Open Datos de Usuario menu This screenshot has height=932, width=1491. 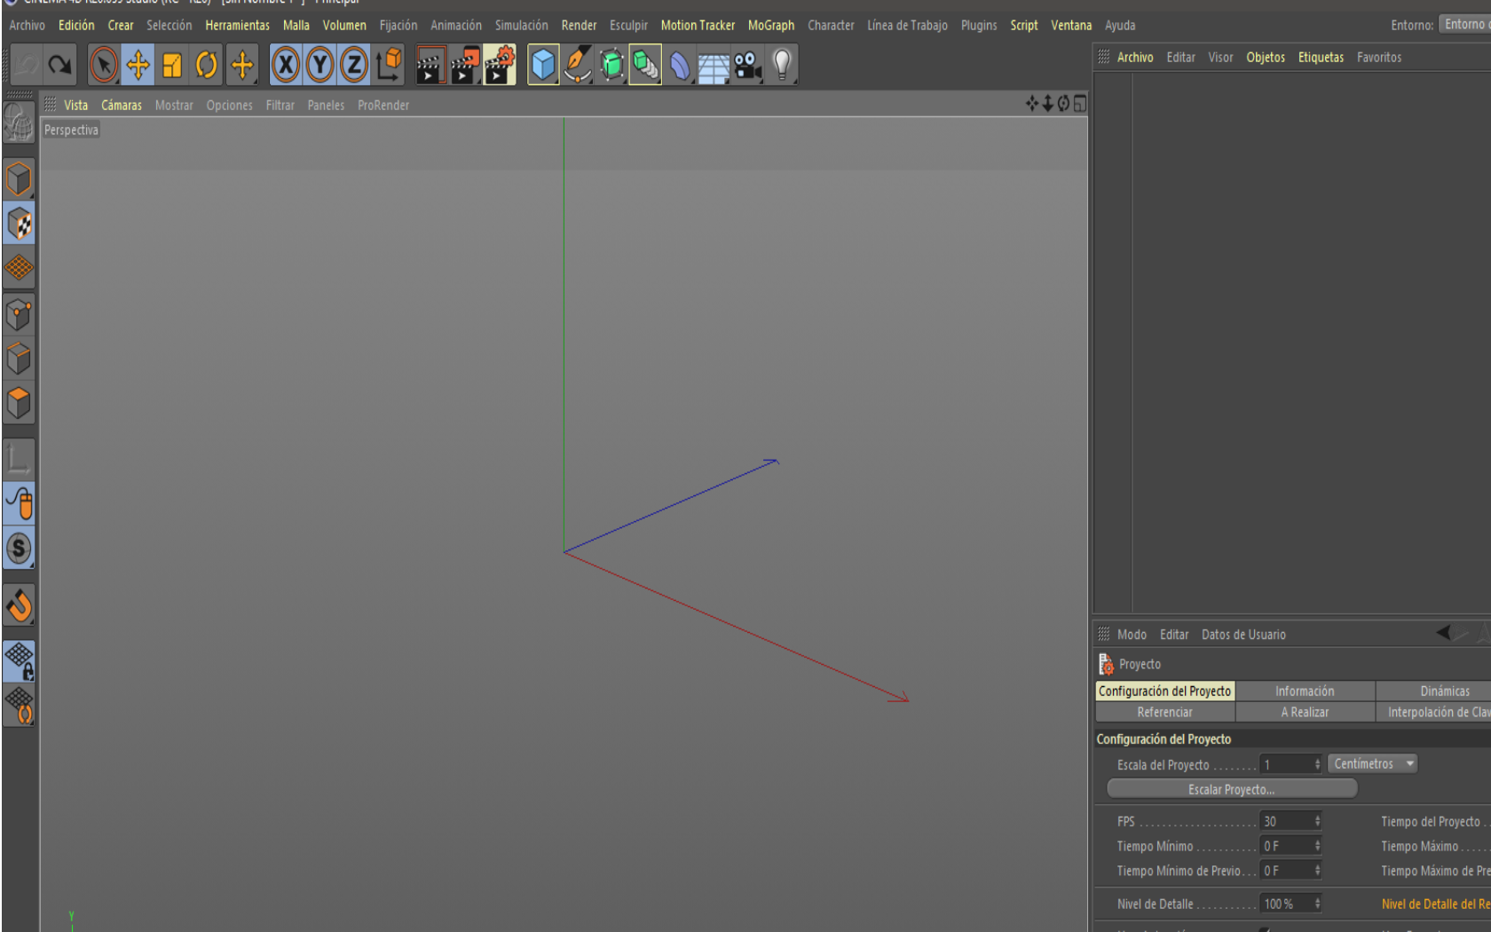click(1243, 635)
